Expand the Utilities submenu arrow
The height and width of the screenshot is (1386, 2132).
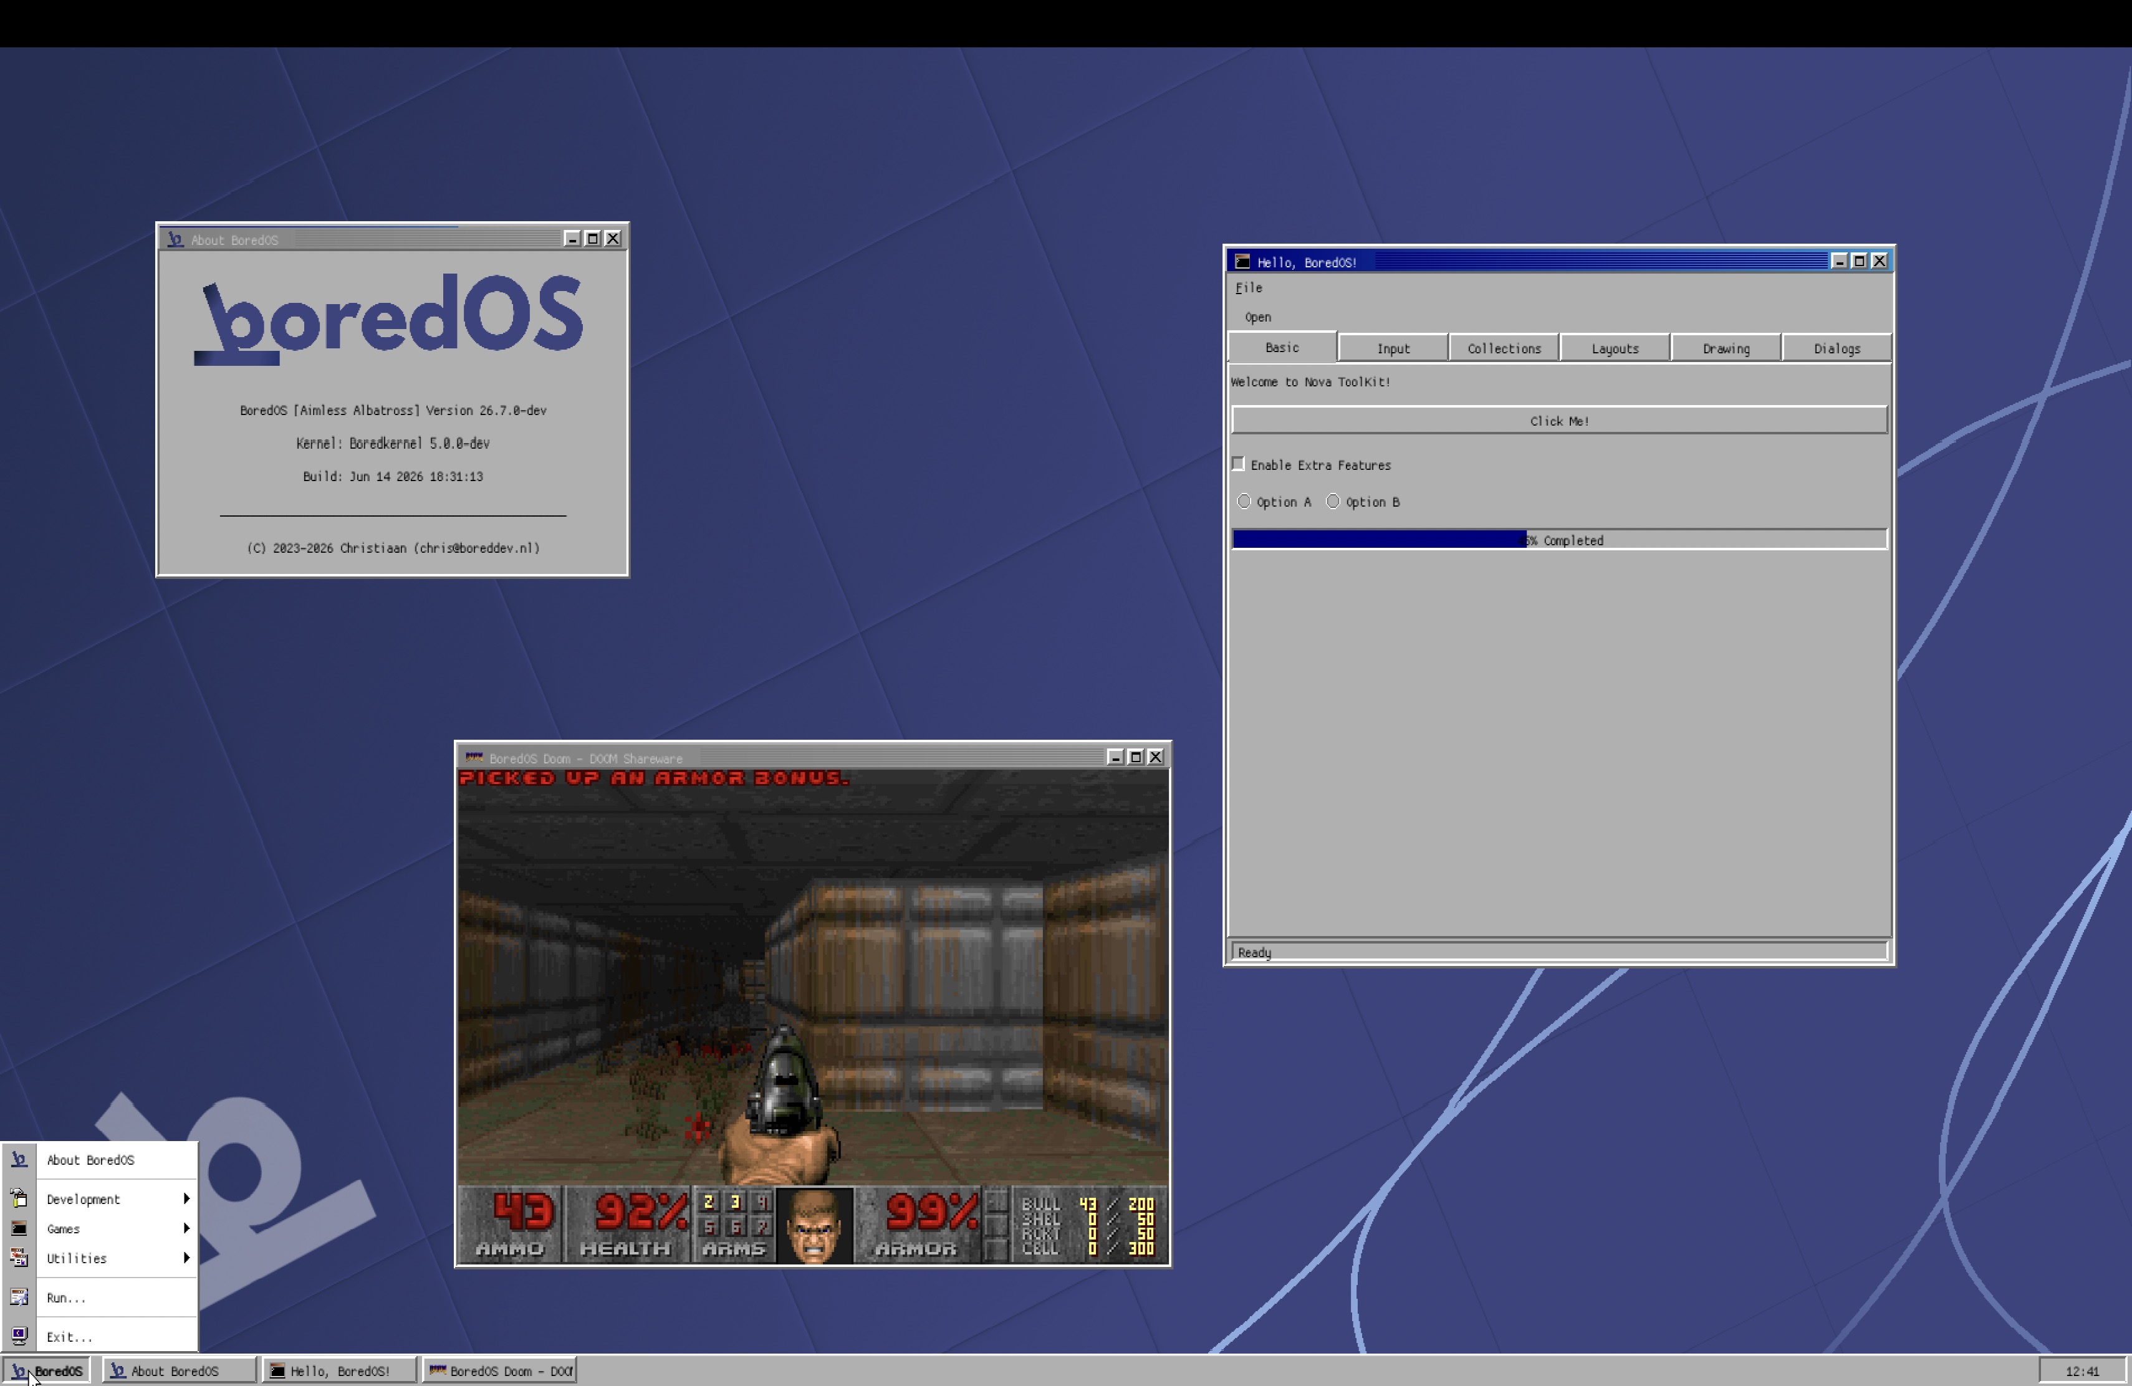(x=186, y=1258)
